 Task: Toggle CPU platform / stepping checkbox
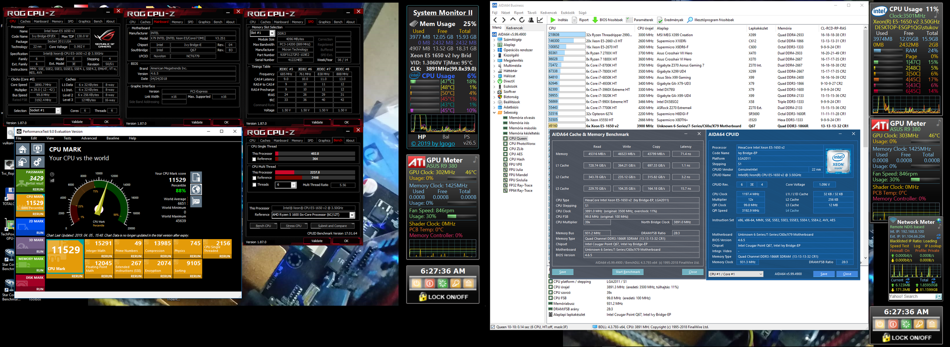pos(551,282)
